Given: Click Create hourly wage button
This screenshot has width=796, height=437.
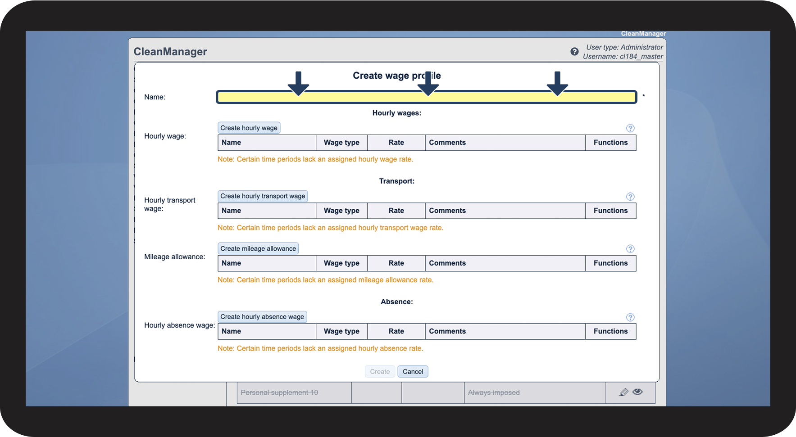Looking at the screenshot, I should click(x=249, y=128).
